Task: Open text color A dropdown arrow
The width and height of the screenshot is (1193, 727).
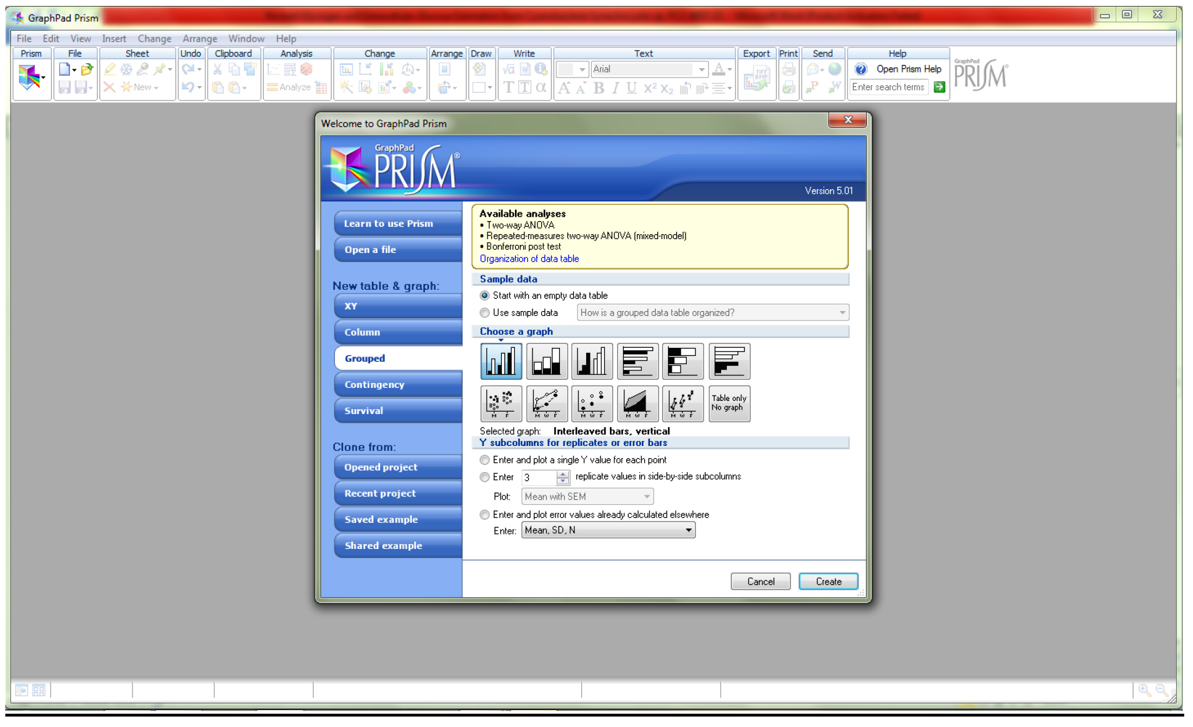Action: pyautogui.click(x=729, y=69)
